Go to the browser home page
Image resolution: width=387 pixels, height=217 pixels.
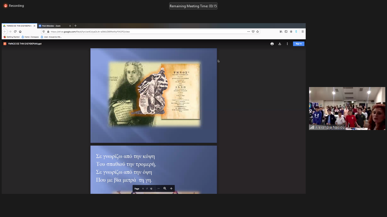click(x=20, y=32)
